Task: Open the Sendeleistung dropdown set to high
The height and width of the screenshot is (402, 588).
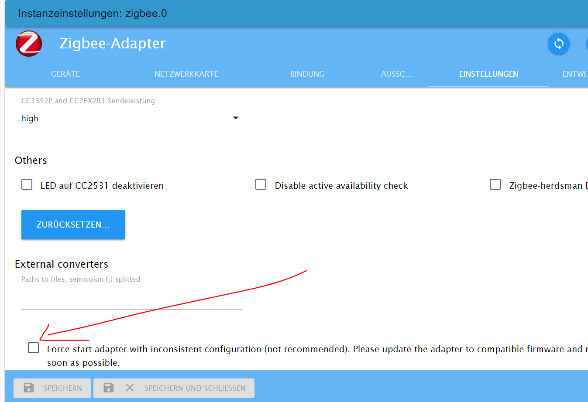Action: coord(131,118)
